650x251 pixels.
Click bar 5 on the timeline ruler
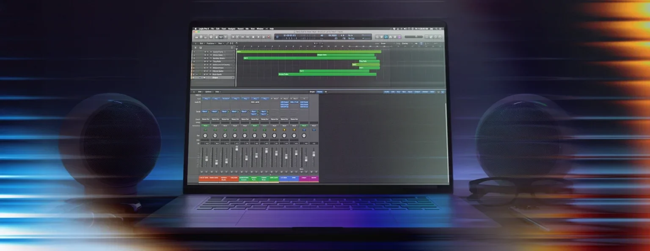pos(265,46)
